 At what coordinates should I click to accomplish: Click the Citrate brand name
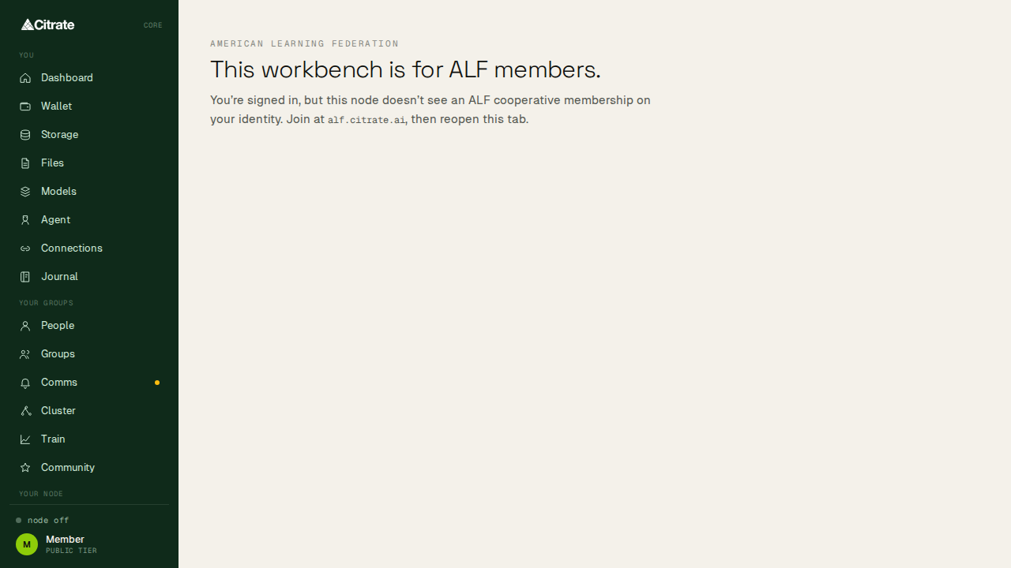tap(54, 24)
